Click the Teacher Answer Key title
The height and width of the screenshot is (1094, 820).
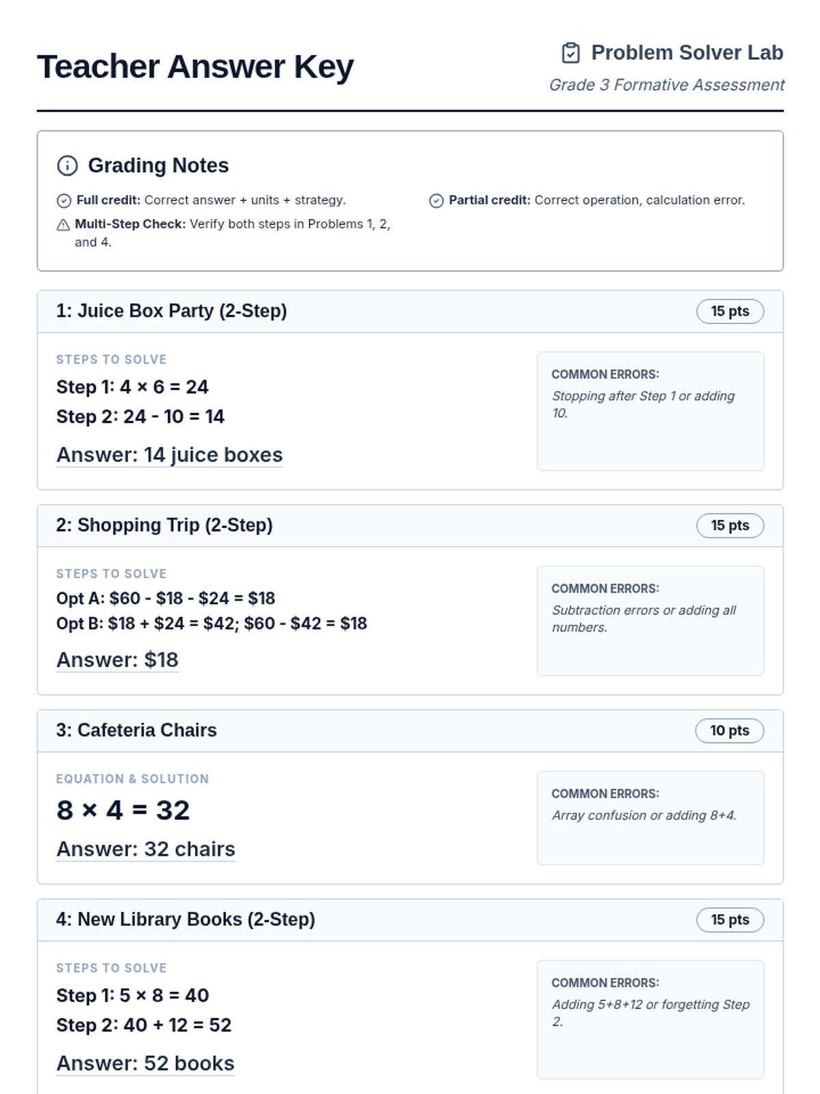click(195, 67)
